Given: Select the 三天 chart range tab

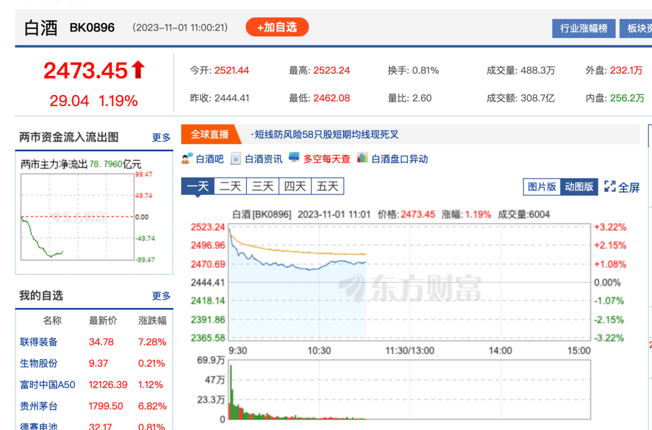Looking at the screenshot, I should [x=263, y=186].
